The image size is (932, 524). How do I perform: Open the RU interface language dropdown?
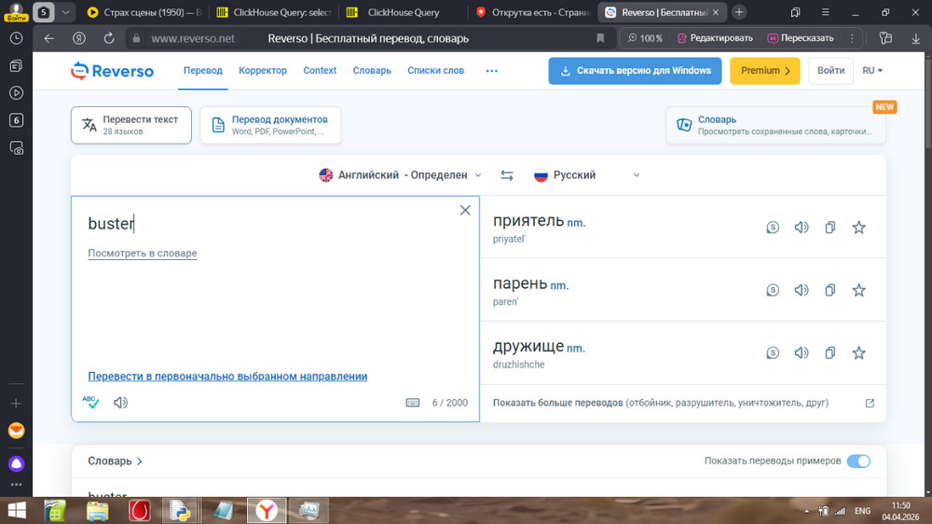tap(872, 70)
